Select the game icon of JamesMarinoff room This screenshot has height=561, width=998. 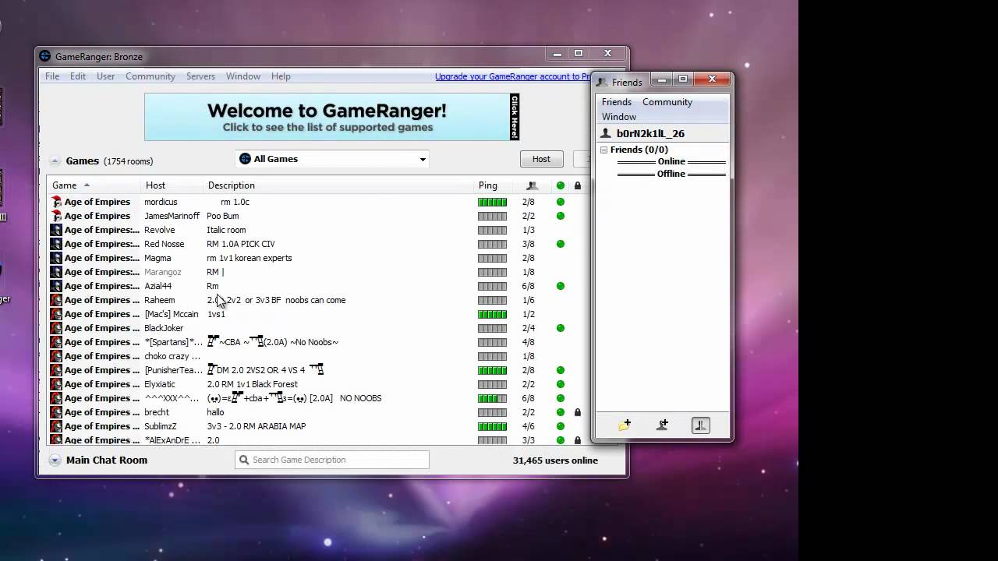point(56,216)
